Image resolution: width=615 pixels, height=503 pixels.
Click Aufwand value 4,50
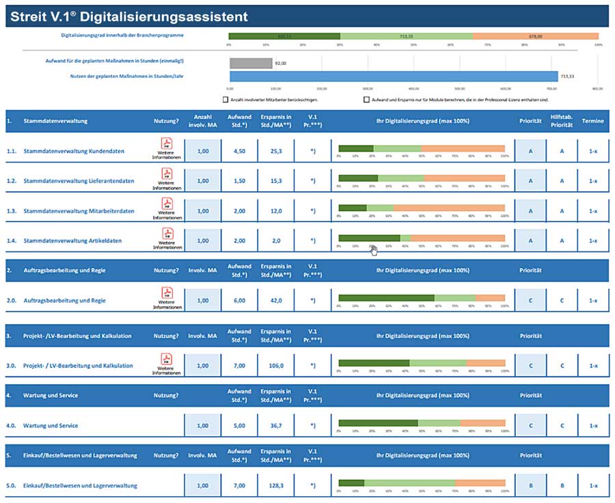pos(239,151)
